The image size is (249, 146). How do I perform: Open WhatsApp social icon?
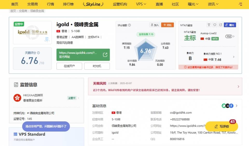[x=224, y=106]
